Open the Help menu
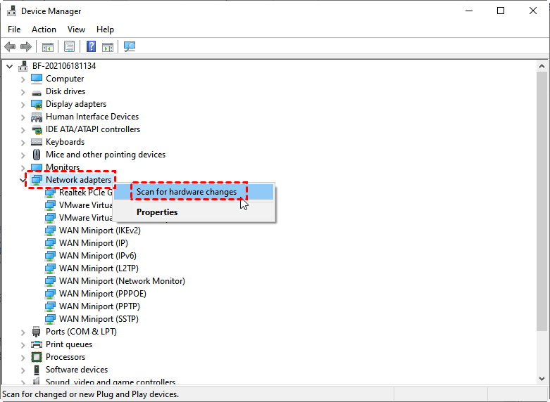Screen dimensions: 550x402 105,30
